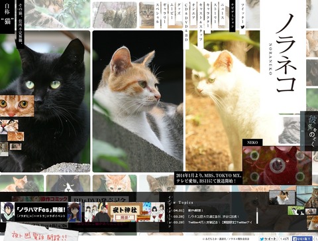Open the ストーリー menu item
This screenshot has height=241, width=318.
215,14
